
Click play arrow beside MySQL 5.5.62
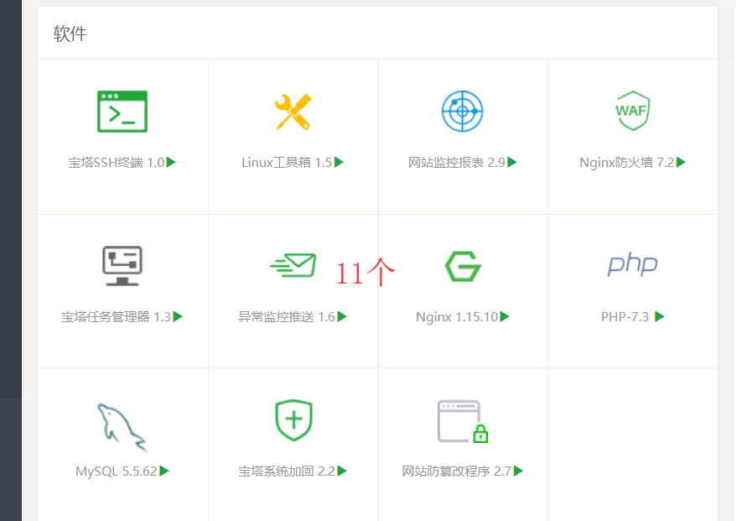tap(164, 471)
